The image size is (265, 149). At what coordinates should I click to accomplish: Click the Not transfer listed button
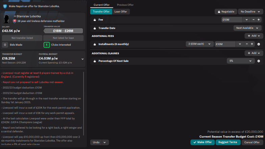[22, 38]
